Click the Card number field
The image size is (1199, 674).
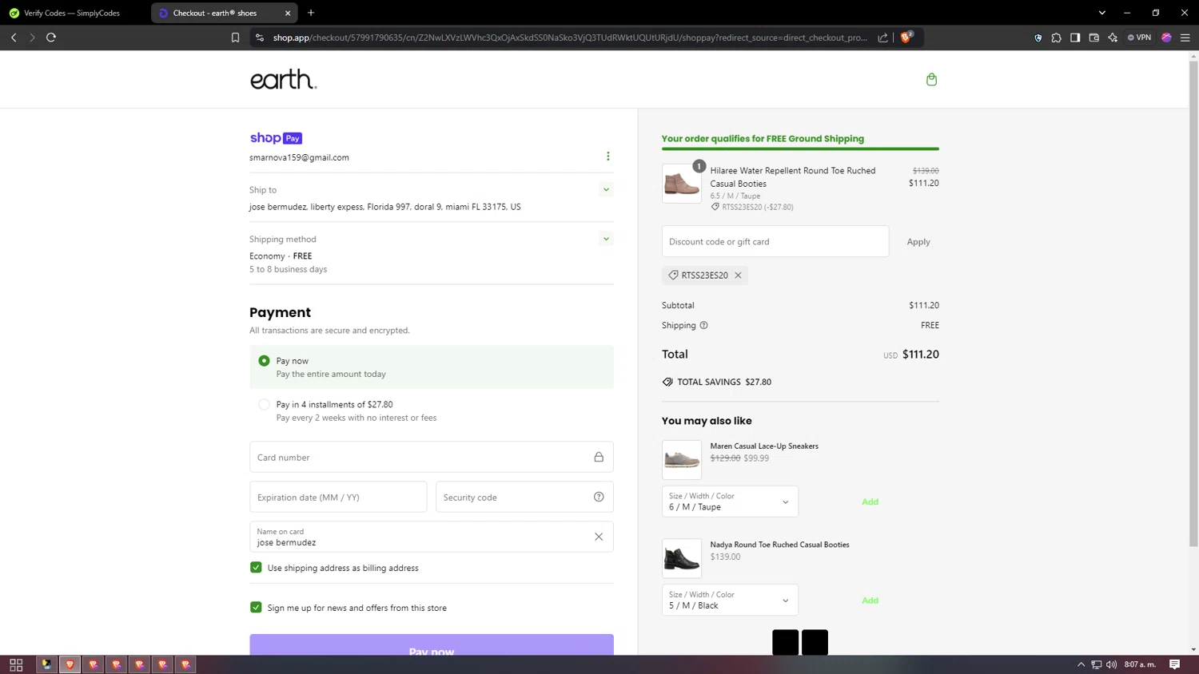pyautogui.click(x=432, y=457)
